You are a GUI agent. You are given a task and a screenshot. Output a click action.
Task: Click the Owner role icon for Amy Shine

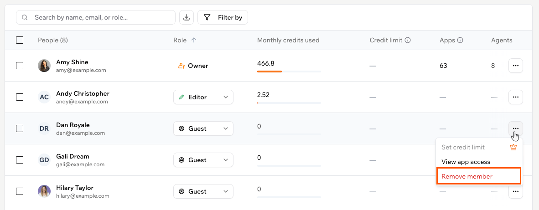tap(181, 66)
